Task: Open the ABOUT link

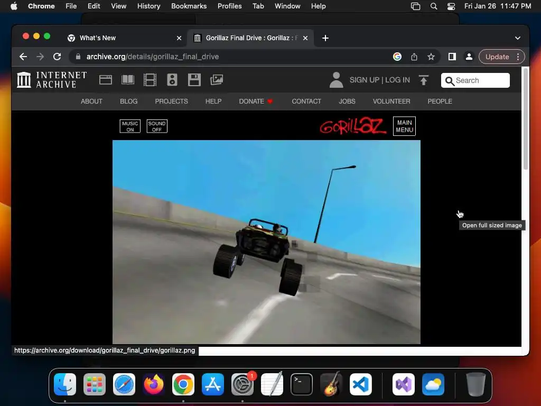Action: coord(91,101)
